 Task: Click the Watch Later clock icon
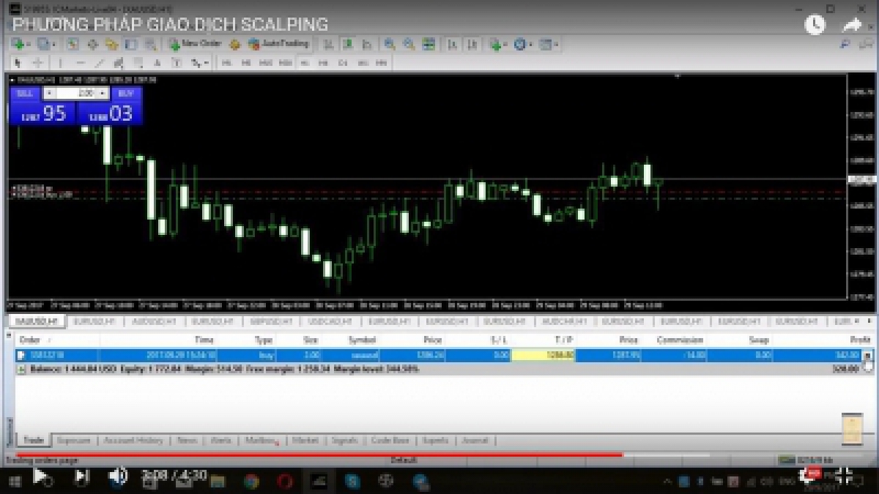(x=815, y=24)
